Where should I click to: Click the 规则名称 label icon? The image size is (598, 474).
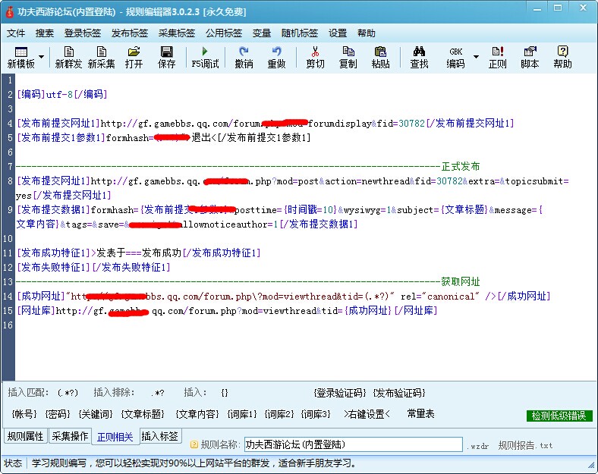[x=194, y=444]
